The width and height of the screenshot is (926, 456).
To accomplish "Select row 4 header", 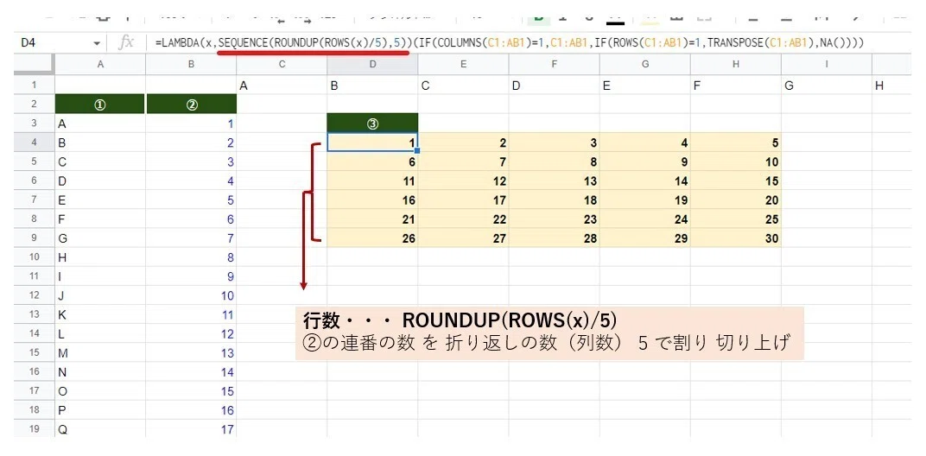I will tap(35, 142).
